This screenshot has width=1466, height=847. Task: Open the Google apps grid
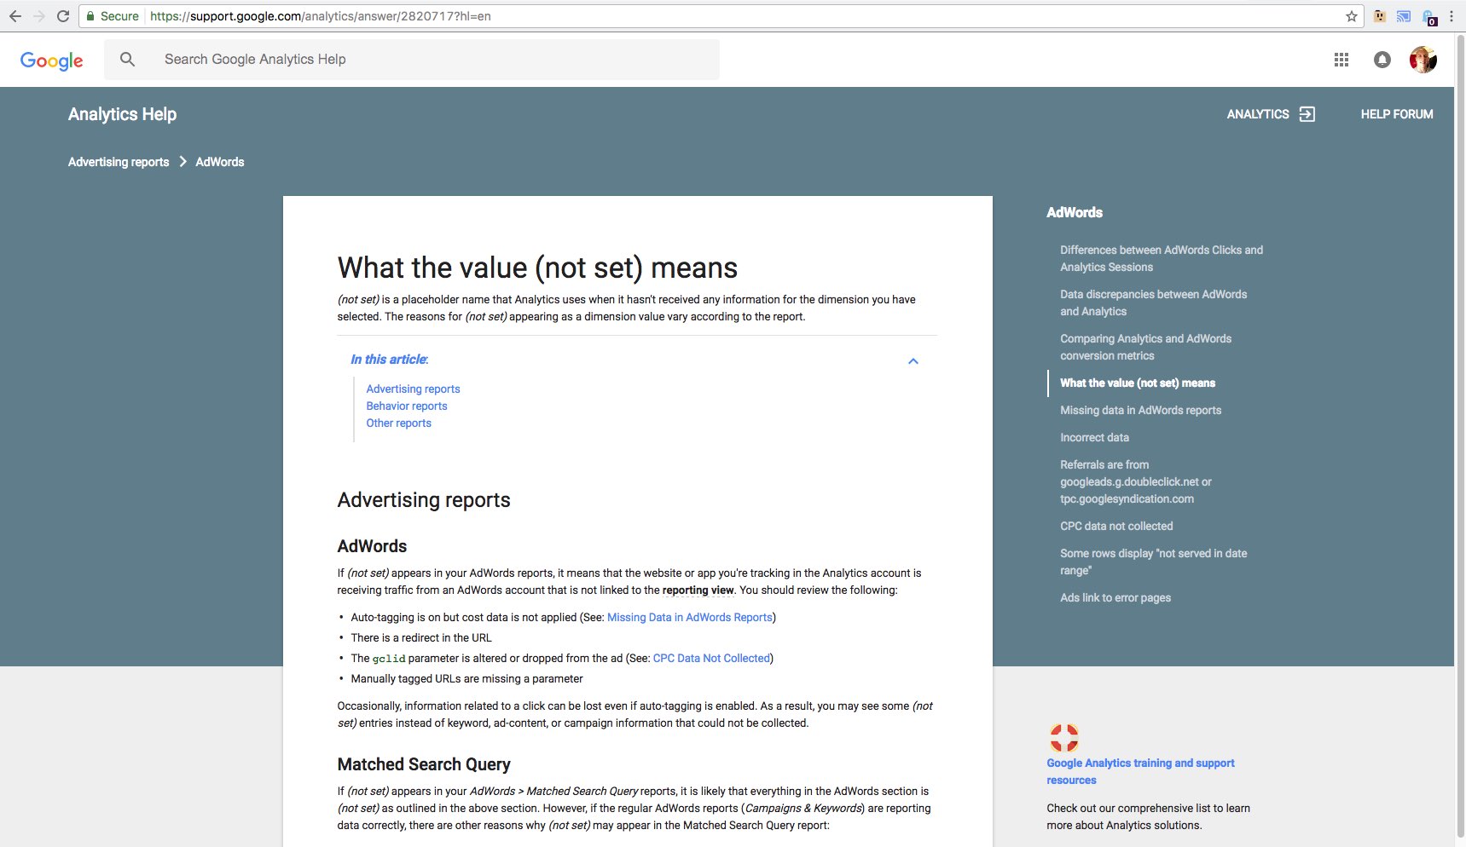pyautogui.click(x=1342, y=60)
